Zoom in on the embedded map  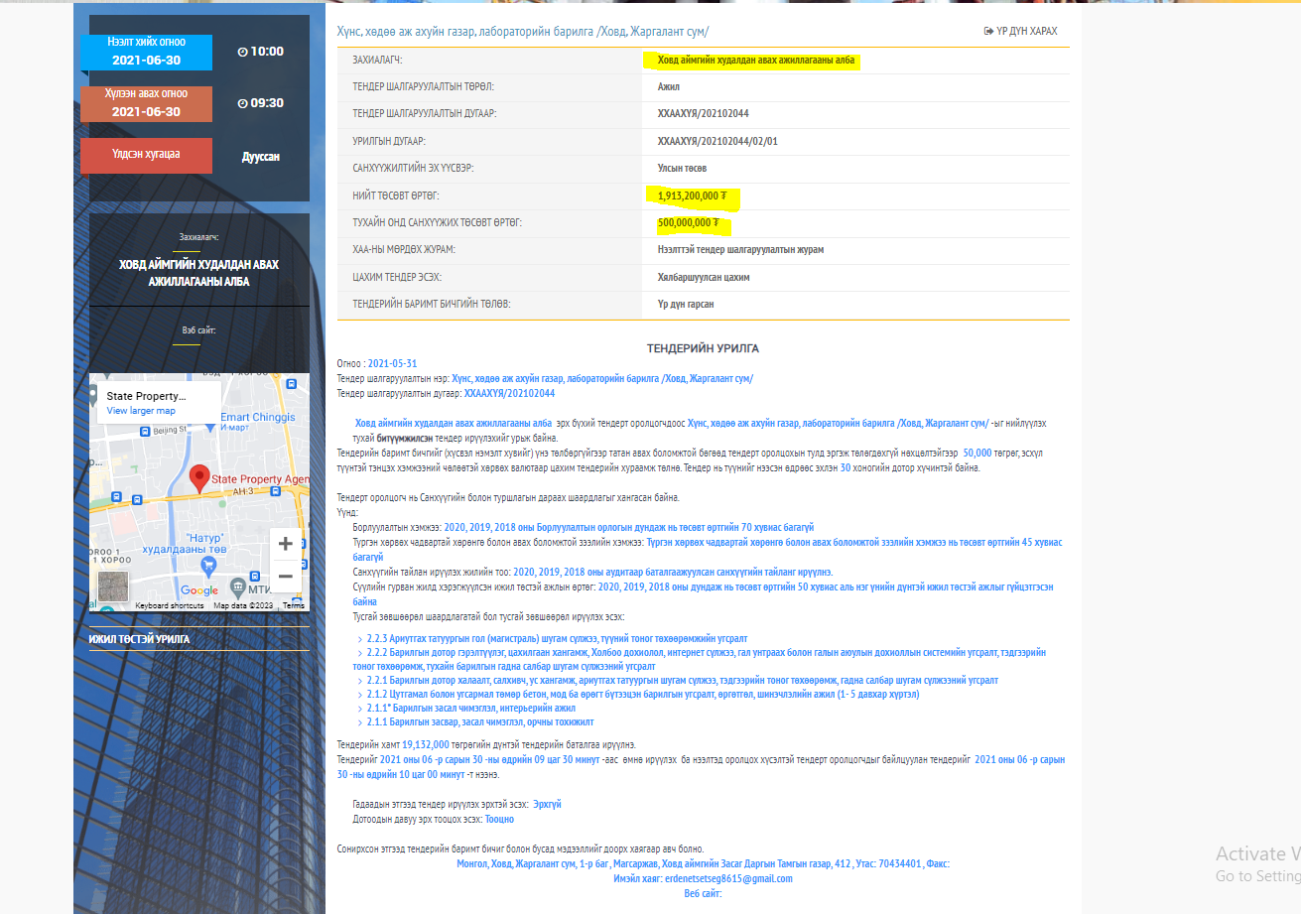(285, 544)
